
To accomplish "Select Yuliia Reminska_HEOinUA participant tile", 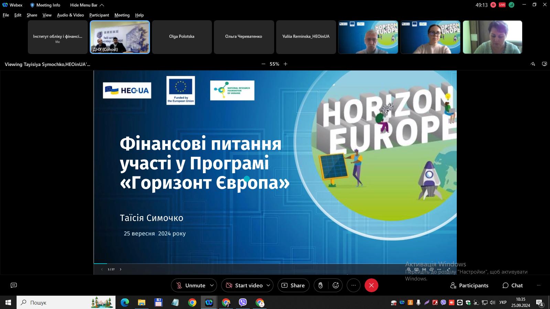I will coord(306,37).
